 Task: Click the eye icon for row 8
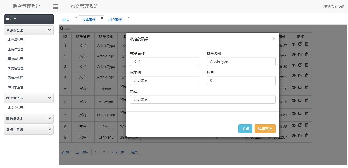click(293, 125)
